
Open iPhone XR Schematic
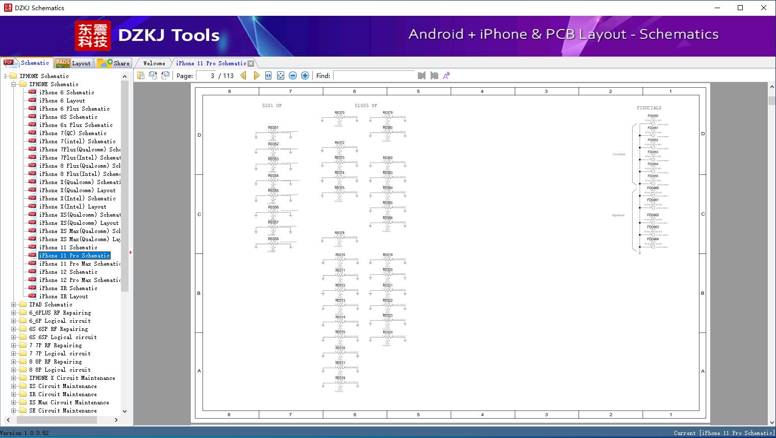pos(68,288)
